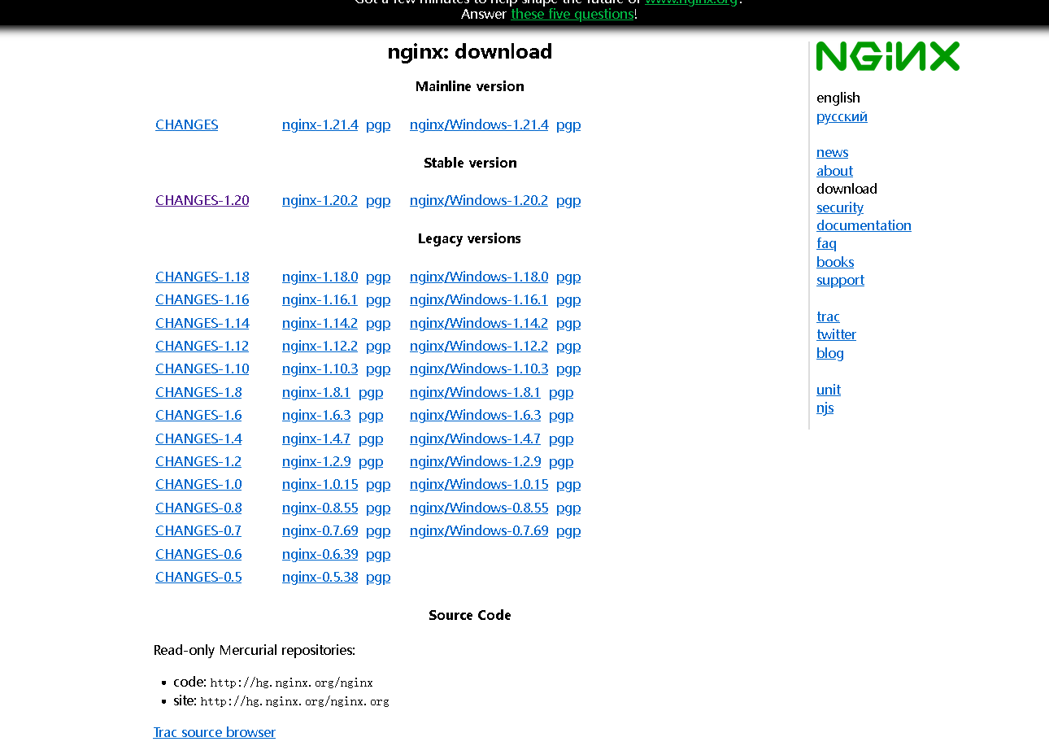Open the Trac source browser link
1049x746 pixels.
coord(215,732)
